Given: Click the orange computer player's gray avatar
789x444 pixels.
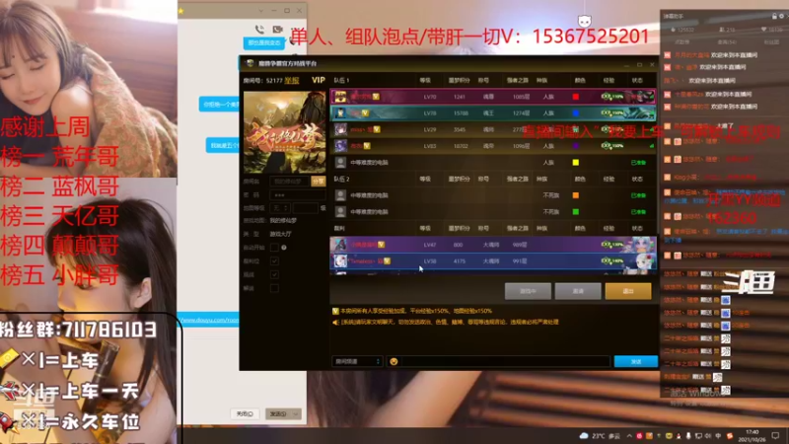Looking at the screenshot, I should (x=340, y=195).
